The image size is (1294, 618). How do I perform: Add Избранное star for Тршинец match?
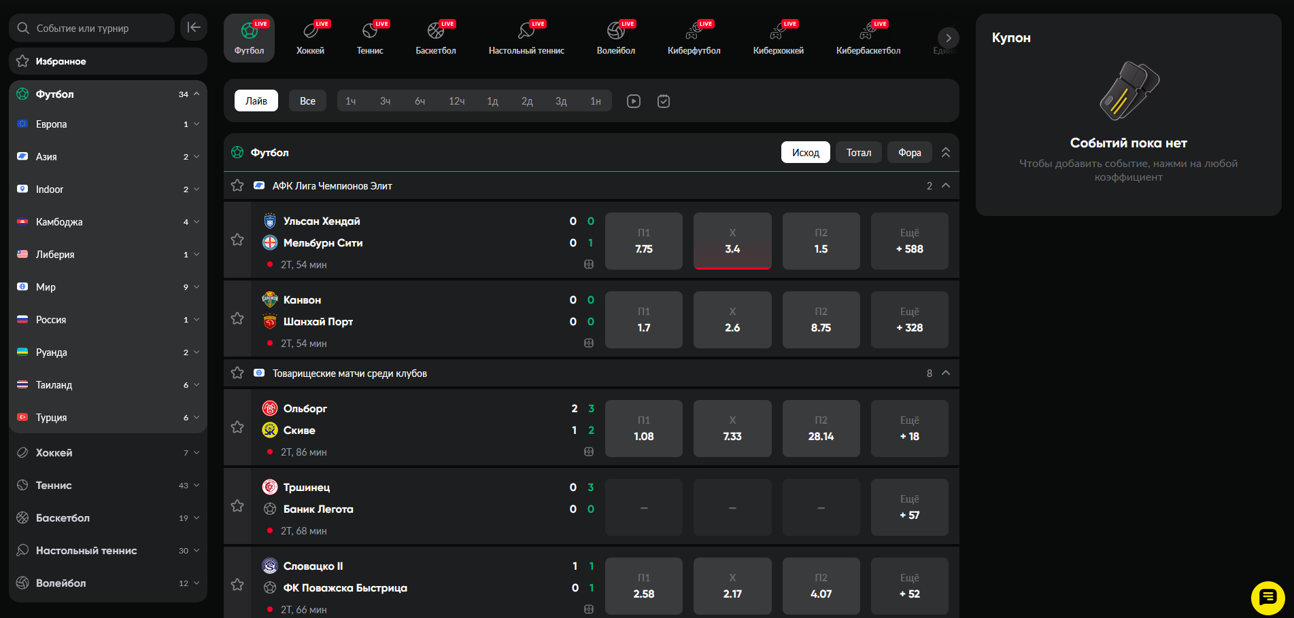pyautogui.click(x=237, y=506)
